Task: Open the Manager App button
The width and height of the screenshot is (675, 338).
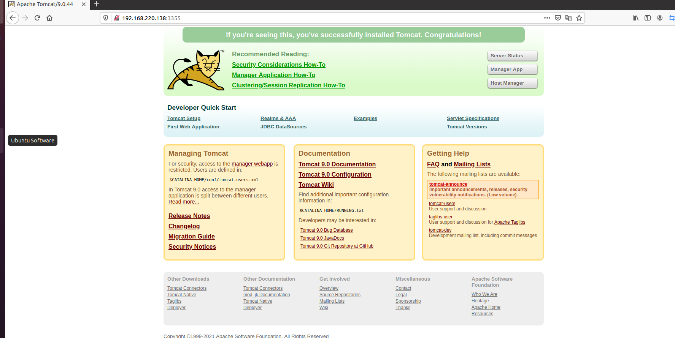Action: point(512,69)
